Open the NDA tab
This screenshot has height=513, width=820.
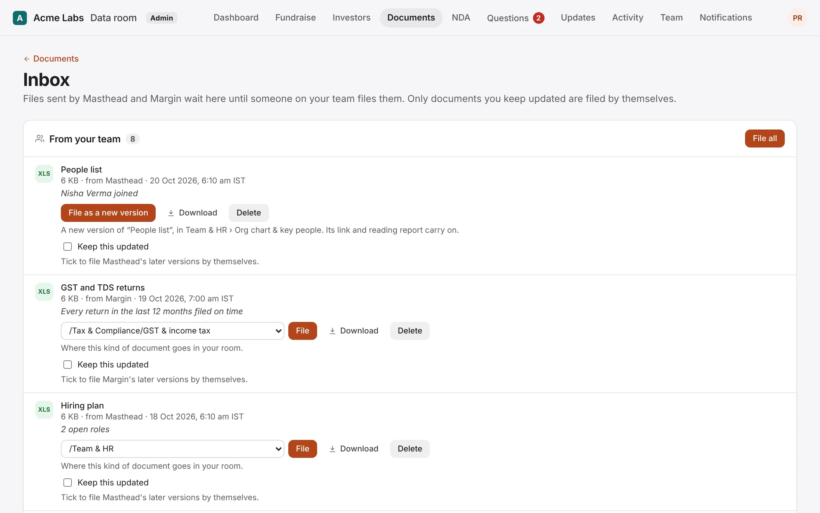coord(461,18)
